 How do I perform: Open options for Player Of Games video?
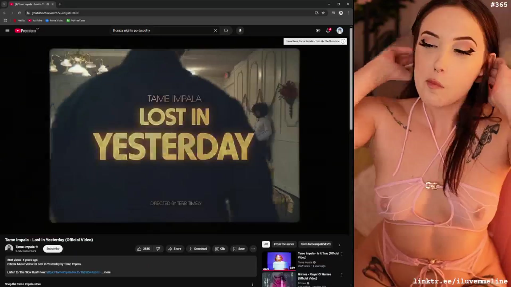(x=342, y=275)
